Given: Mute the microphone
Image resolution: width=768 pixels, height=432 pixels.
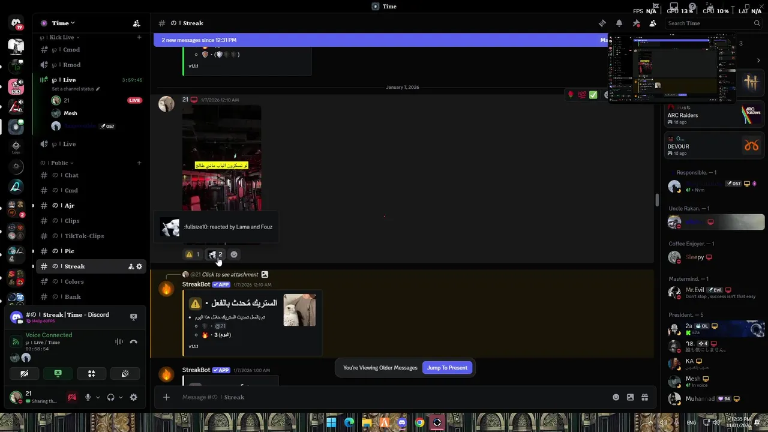Looking at the screenshot, I should tap(88, 397).
